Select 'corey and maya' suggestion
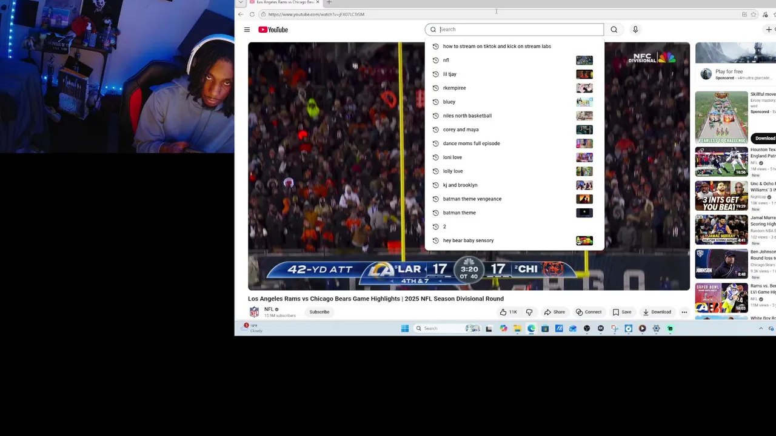The image size is (776, 436). pyautogui.click(x=514, y=130)
